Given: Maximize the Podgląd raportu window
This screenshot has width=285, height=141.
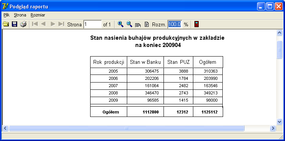Looking at the screenshot, I should click(270, 7).
